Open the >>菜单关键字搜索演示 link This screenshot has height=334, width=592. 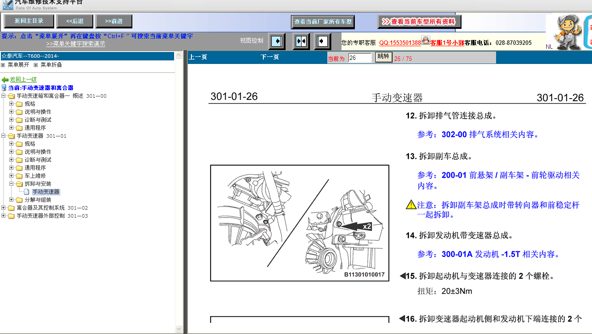click(x=75, y=44)
